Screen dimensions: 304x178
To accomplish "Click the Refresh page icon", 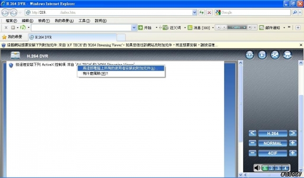I will pos(201,12).
